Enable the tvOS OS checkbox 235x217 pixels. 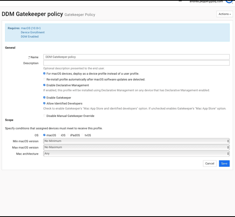(x=83, y=135)
